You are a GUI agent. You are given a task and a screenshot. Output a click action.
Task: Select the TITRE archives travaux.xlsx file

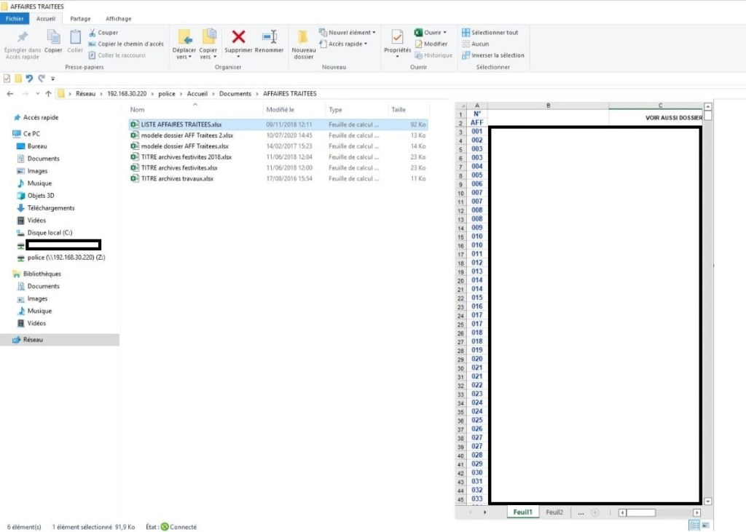pos(177,178)
